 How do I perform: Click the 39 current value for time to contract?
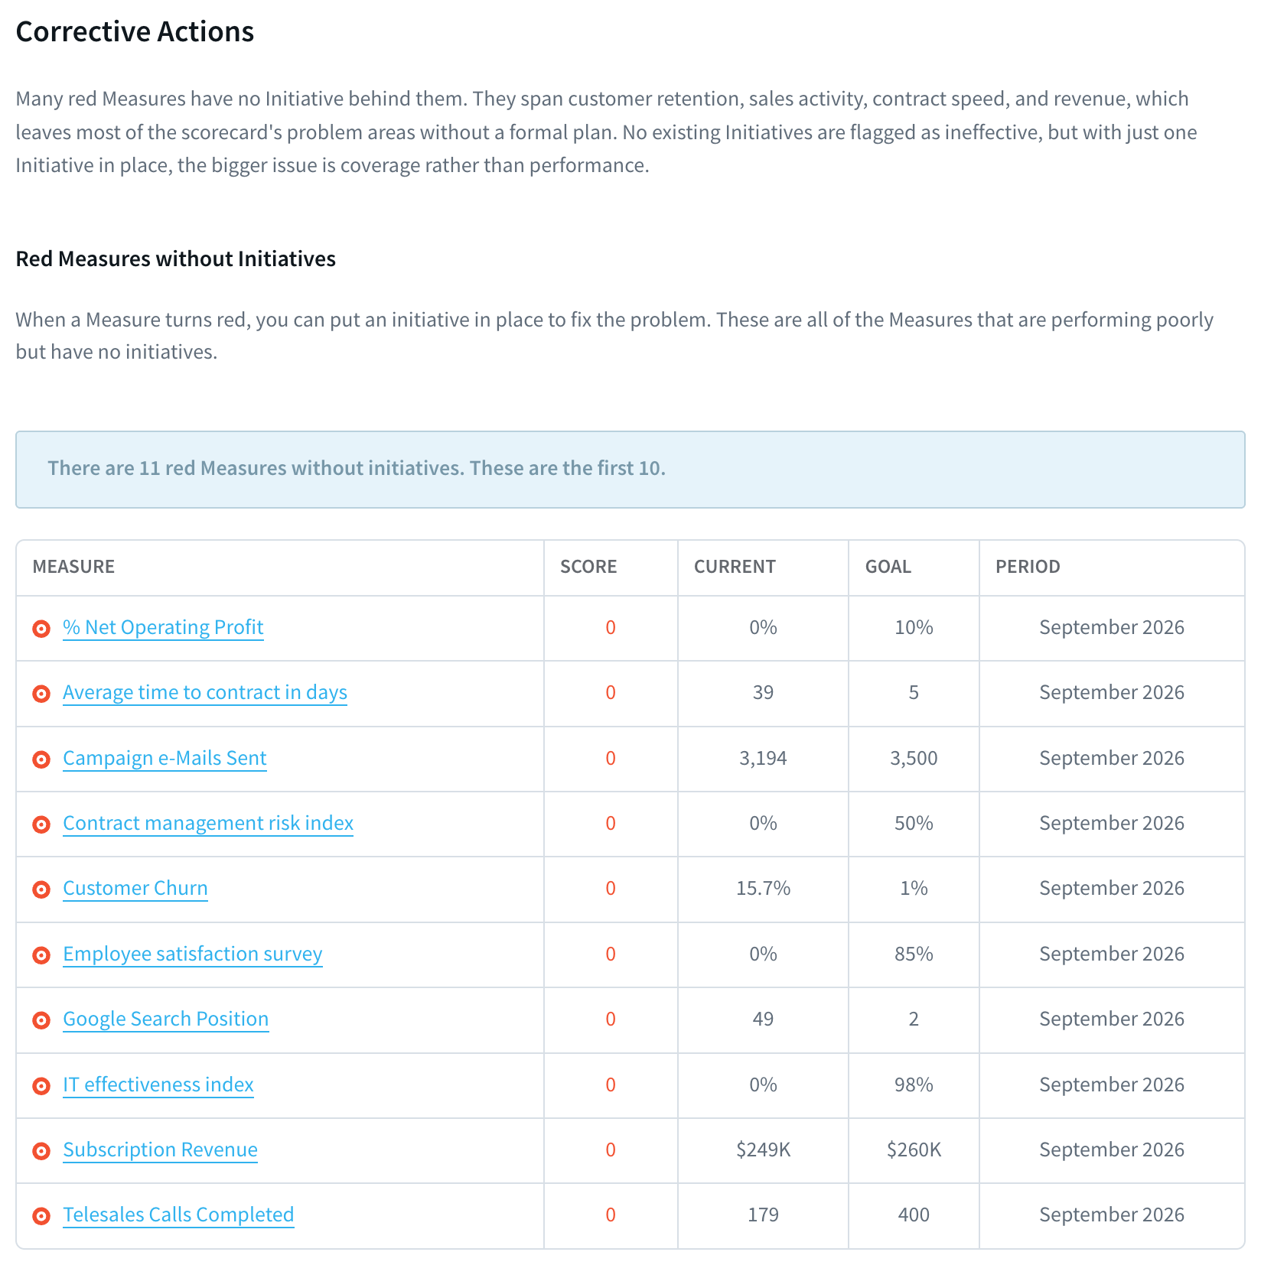pos(763,692)
